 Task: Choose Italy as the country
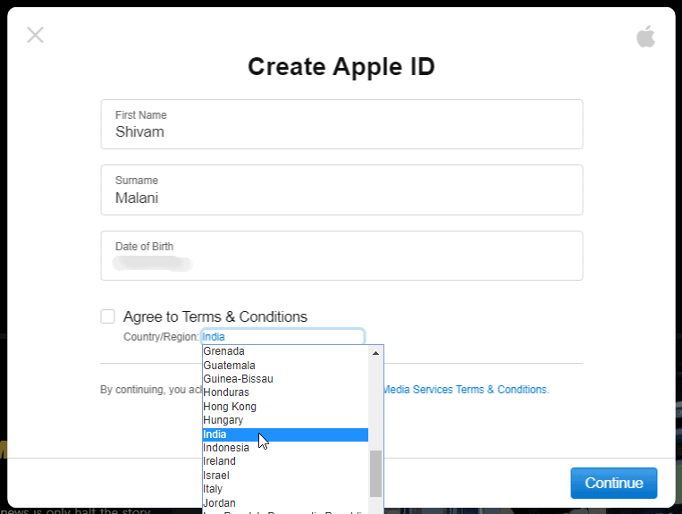(x=285, y=489)
